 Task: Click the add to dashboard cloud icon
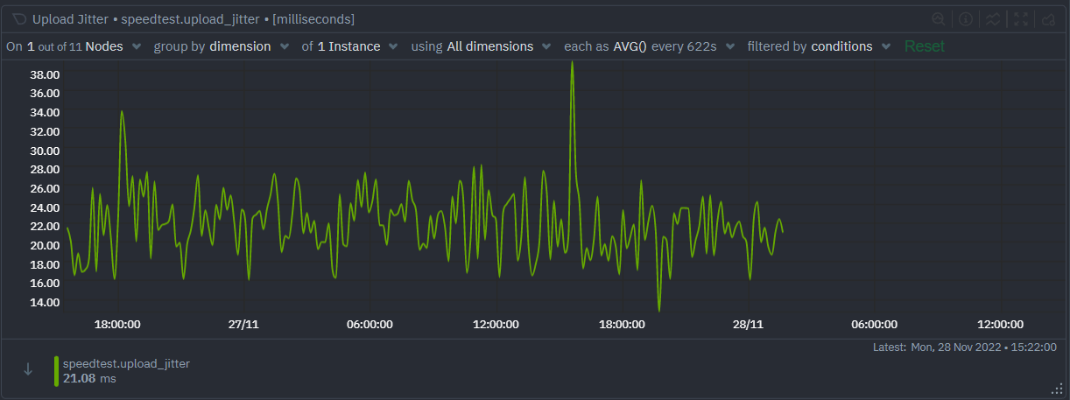tap(1047, 18)
